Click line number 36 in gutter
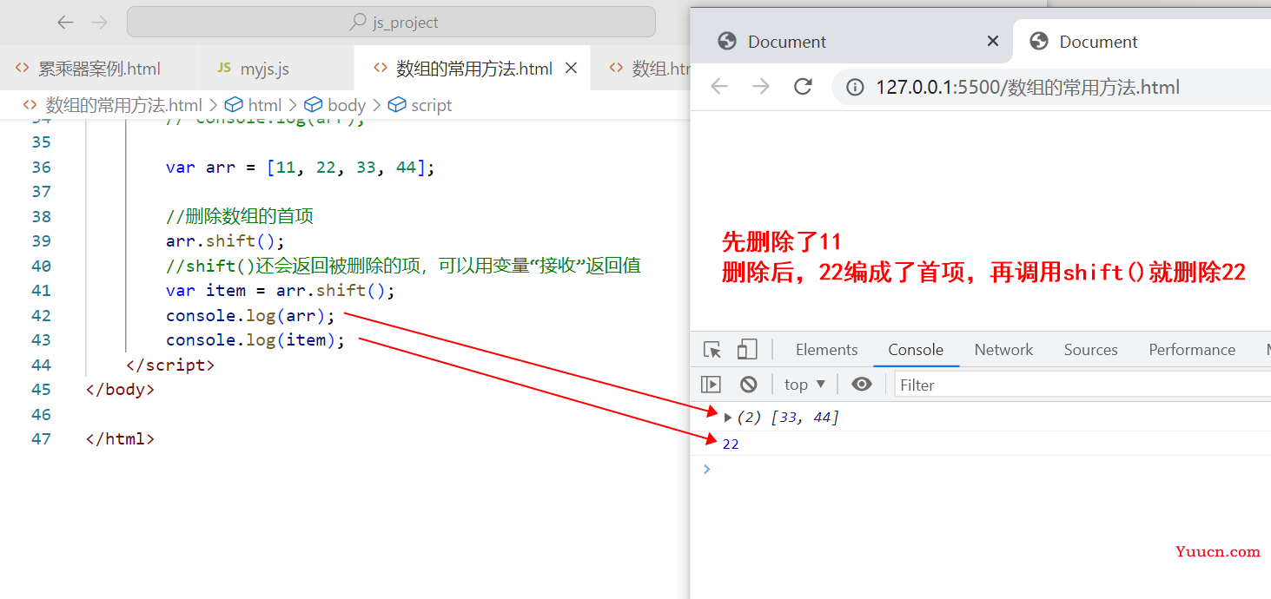Screen dimensions: 1271x599 41,167
